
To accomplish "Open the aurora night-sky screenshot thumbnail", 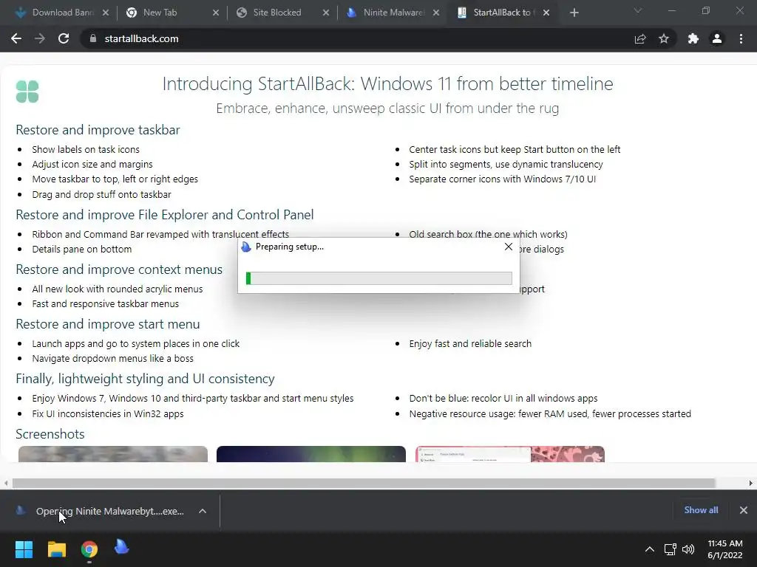I will click(x=311, y=454).
